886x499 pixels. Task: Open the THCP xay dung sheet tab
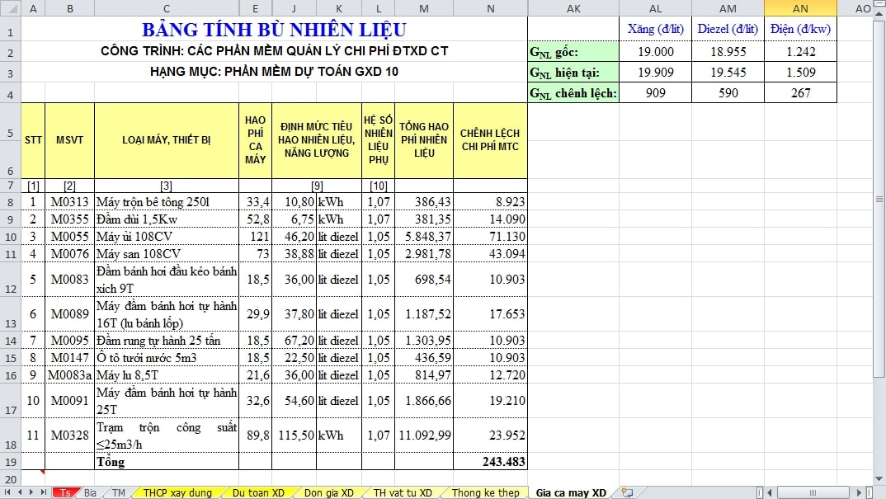pyautogui.click(x=177, y=492)
